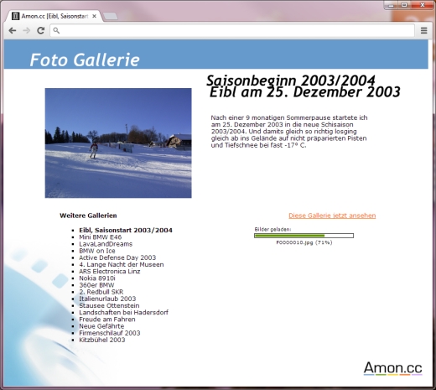Click the Amon.cc logo
The height and width of the screenshot is (390, 436).
[393, 368]
